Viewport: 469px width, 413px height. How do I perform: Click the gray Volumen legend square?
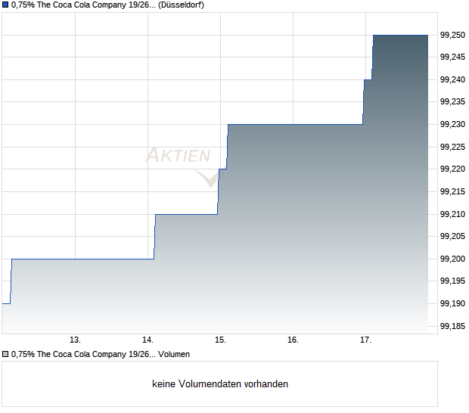(5, 355)
